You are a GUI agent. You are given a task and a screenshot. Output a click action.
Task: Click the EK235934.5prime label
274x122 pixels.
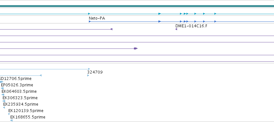click(x=21, y=104)
